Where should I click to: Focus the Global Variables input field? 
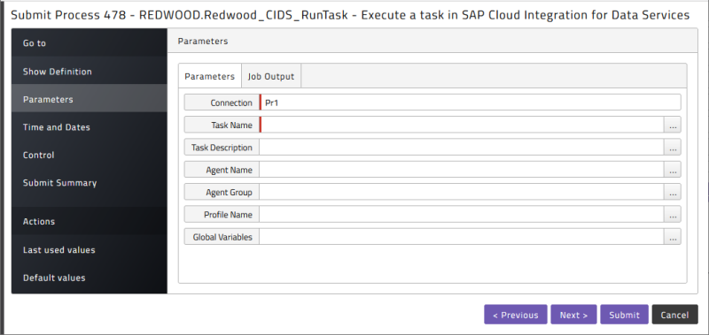coord(462,237)
